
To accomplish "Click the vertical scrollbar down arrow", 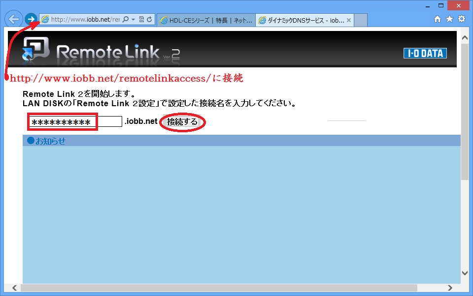I will point(465,273).
